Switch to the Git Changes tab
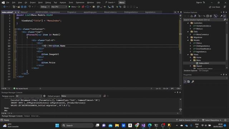Image resolution: width=229 pixels, height=129 pixels. tap(204, 71)
